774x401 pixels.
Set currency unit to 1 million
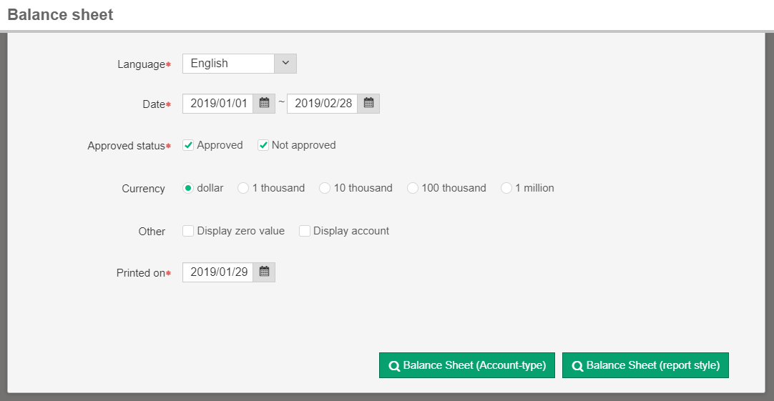[x=506, y=188]
